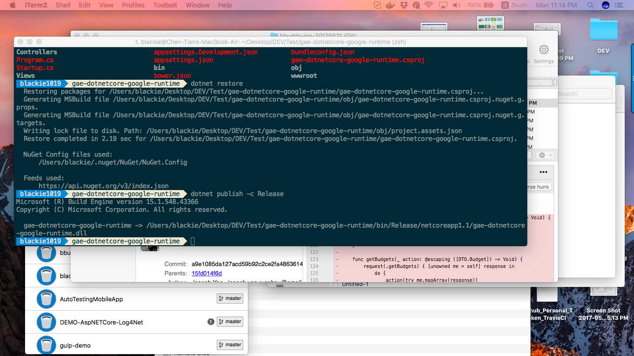Screen dimensions: 634x356
Task: Open the Siri icon in menu bar
Action: coord(605,5)
